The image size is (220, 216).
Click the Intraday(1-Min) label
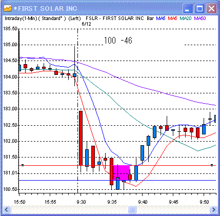[21, 18]
